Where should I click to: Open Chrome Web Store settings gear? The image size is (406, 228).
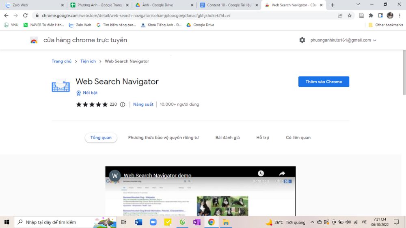coord(302,40)
